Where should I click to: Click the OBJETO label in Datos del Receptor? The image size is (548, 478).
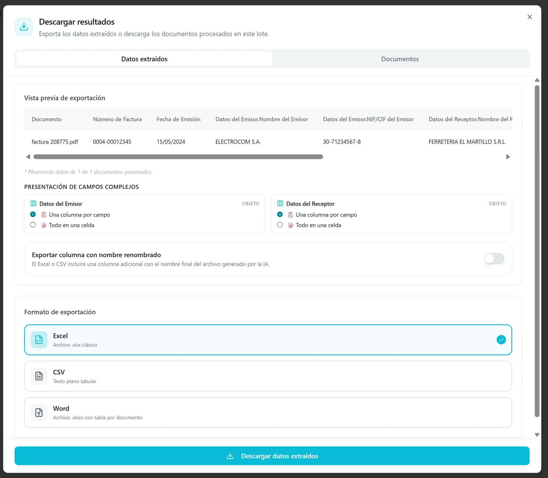pyautogui.click(x=497, y=203)
